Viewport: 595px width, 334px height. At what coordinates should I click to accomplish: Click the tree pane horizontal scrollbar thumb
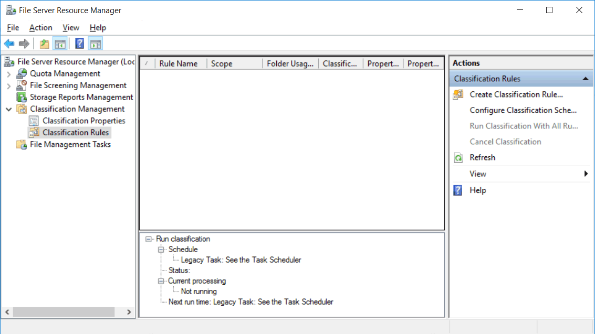tap(64, 312)
